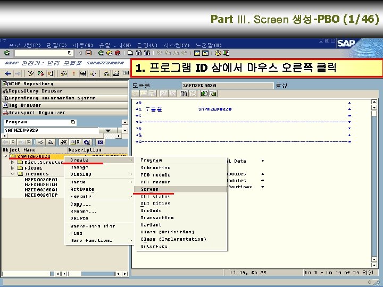Open the last menu bar item ending in (H)
Image resolution: width=383 pixels, height=287 pixels.
pyautogui.click(x=209, y=45)
